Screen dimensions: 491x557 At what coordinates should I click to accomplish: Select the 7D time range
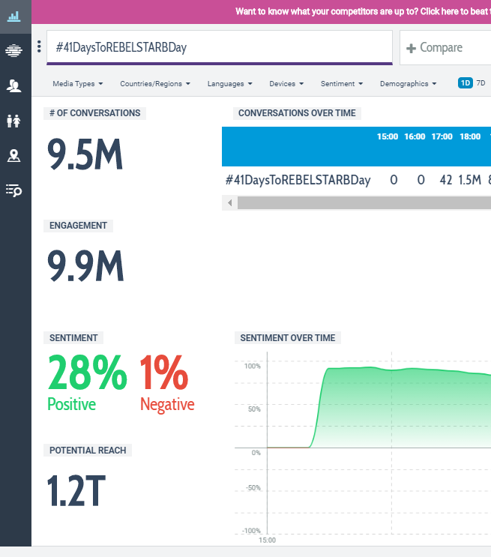click(481, 83)
